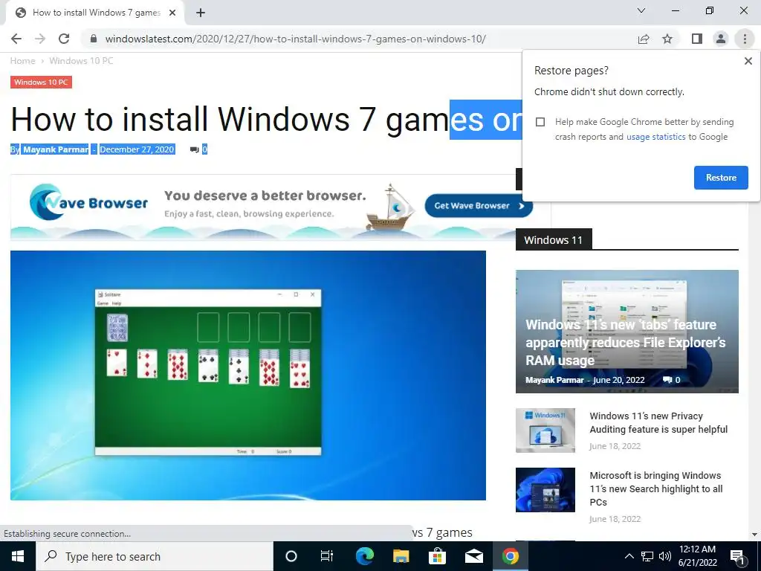Screen dimensions: 761x571
Task: Open the Chrome three-dot menu
Action: point(745,39)
